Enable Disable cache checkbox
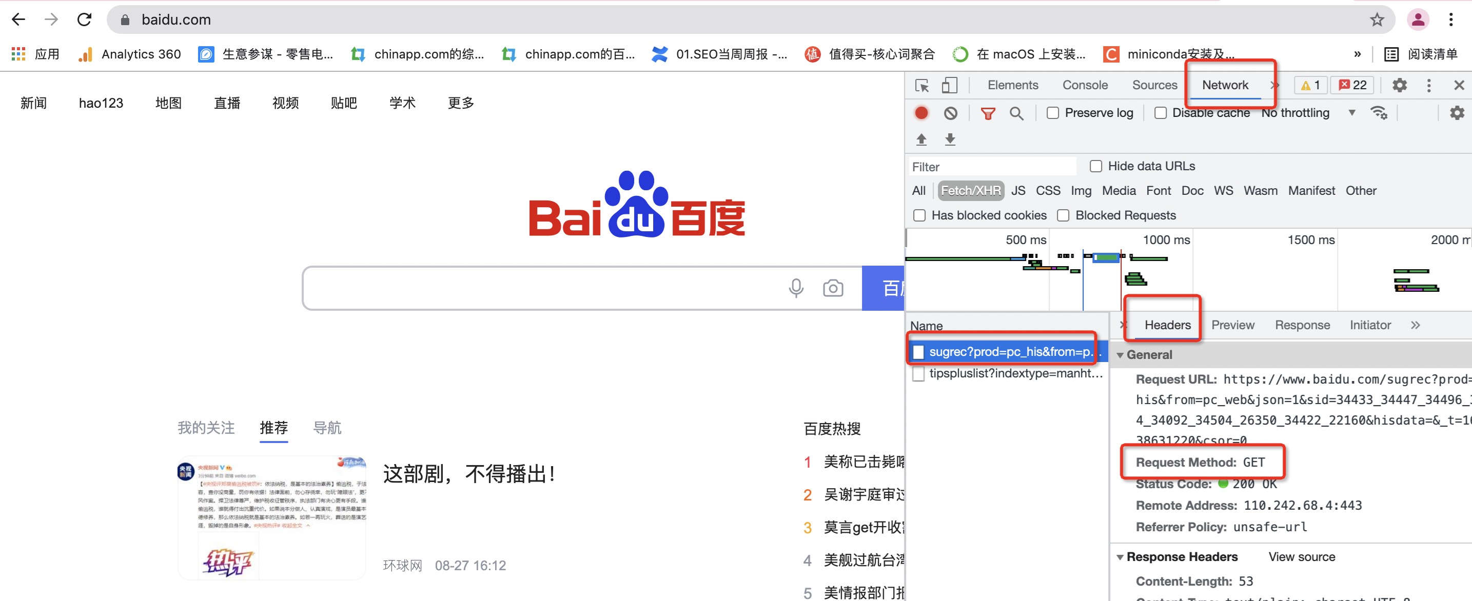Image resolution: width=1472 pixels, height=601 pixels. (1160, 113)
